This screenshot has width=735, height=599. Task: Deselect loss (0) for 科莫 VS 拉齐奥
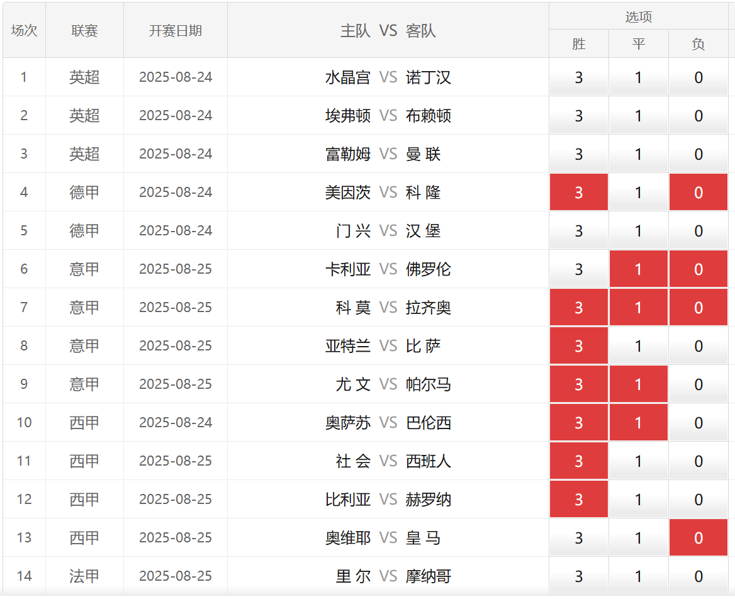699,308
